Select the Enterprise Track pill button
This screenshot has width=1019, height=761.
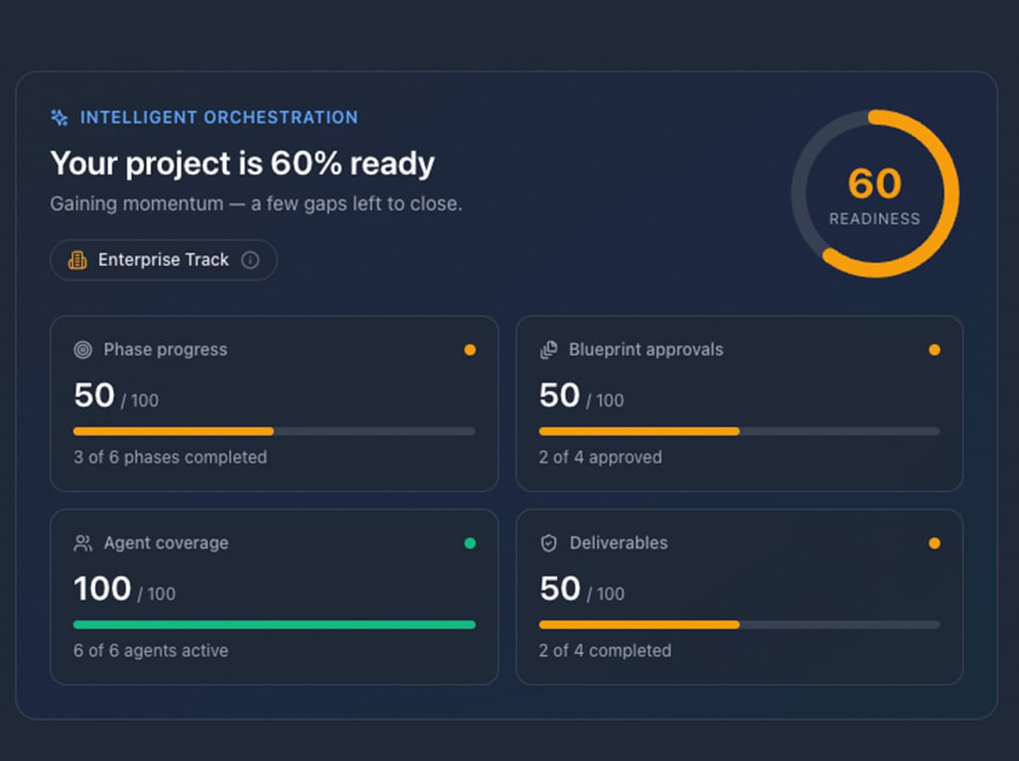pyautogui.click(x=164, y=260)
